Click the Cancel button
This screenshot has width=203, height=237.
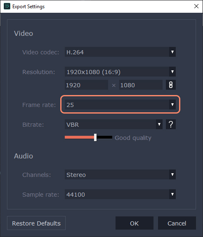pos(177,223)
